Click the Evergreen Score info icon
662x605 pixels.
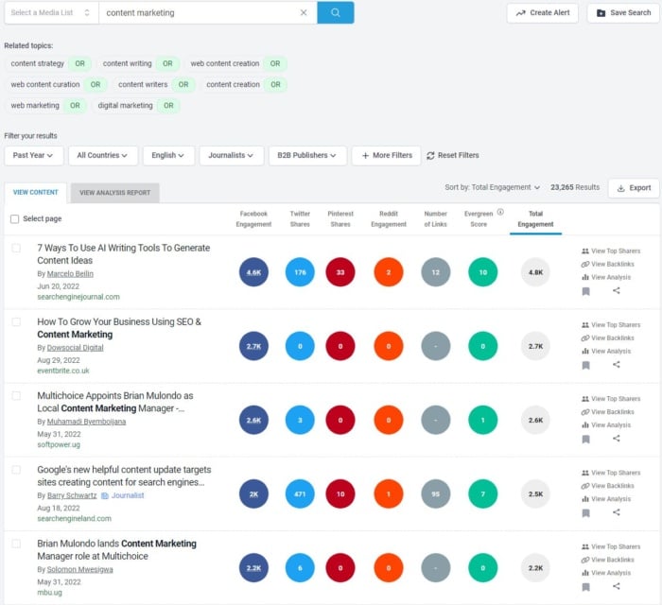point(500,213)
